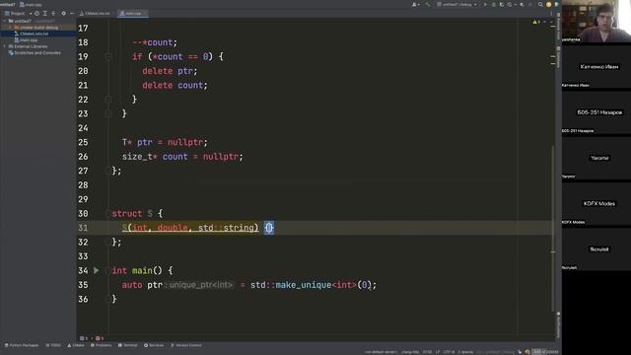Click the Stop icon in toolbar
The width and height of the screenshot is (631, 355).
[530, 4]
